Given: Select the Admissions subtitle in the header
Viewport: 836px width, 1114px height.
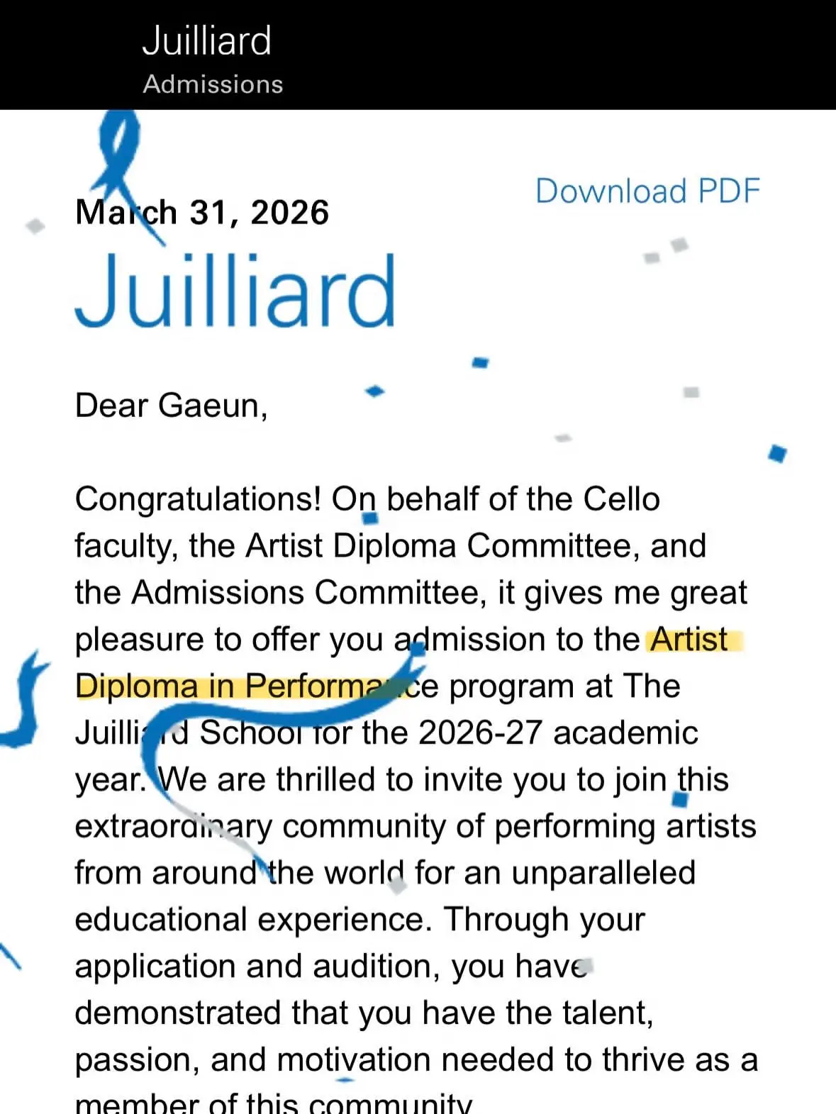Looking at the screenshot, I should point(213,84).
